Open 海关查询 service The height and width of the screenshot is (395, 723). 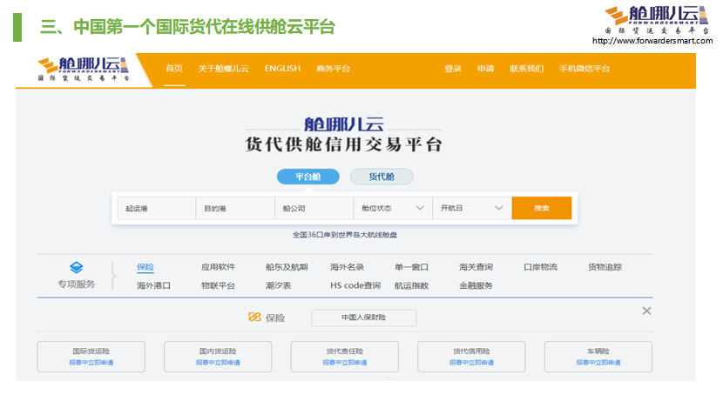coord(476,267)
